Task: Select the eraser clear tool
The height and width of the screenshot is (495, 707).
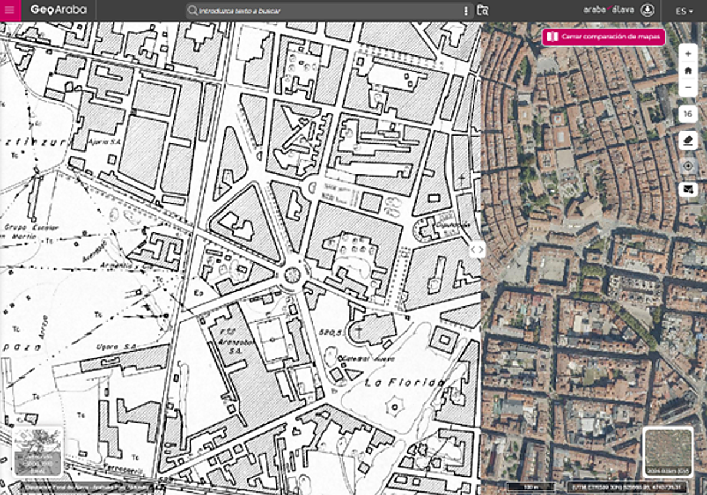Action: [688, 140]
